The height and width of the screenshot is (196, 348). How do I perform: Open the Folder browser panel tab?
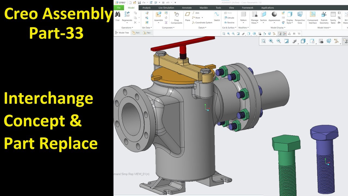pos(136,33)
